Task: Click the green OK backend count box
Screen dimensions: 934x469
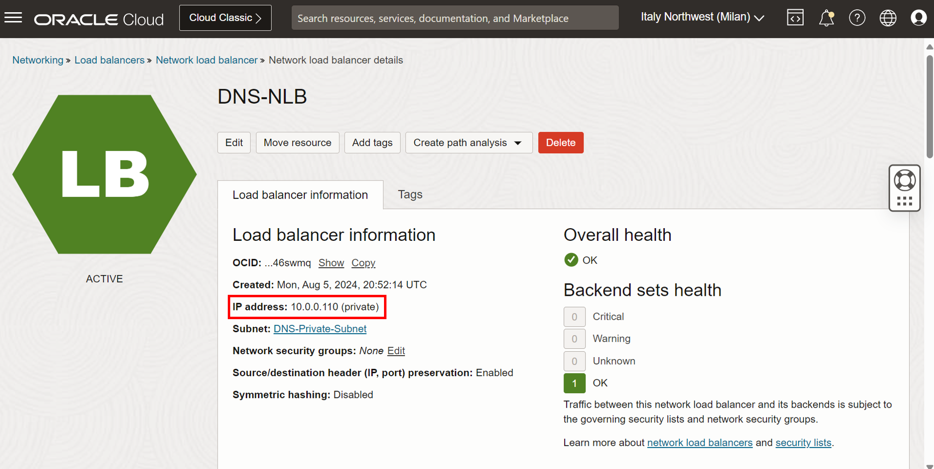Action: [x=574, y=383]
